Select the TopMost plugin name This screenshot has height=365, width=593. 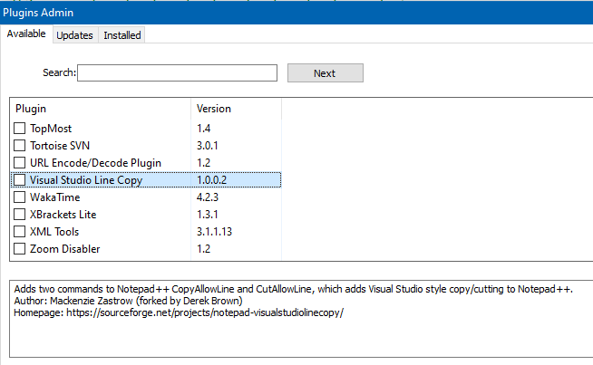[51, 129]
